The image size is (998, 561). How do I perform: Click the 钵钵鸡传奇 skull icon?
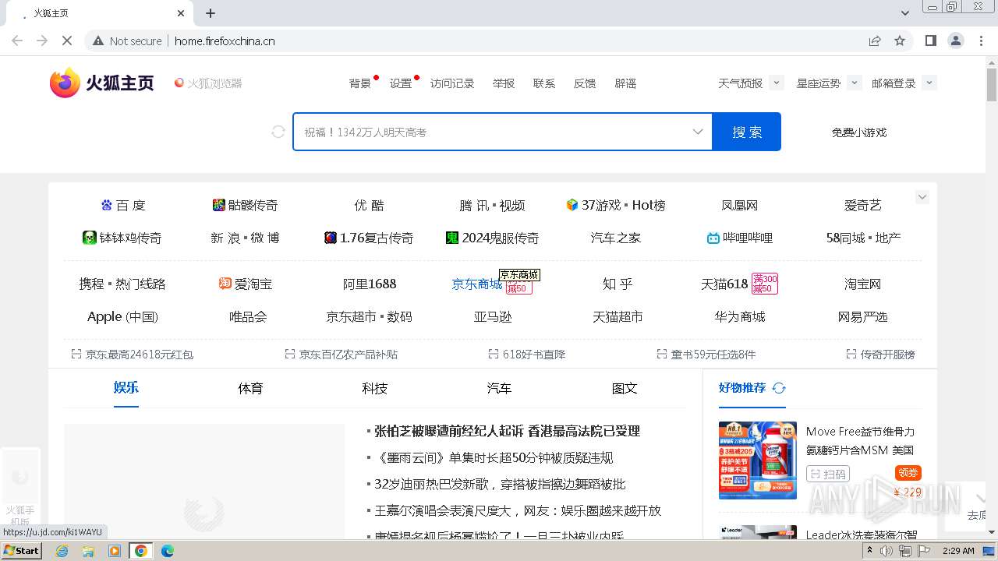tap(90, 238)
